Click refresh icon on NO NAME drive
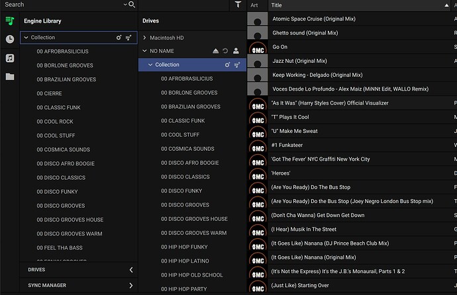 click(x=225, y=51)
